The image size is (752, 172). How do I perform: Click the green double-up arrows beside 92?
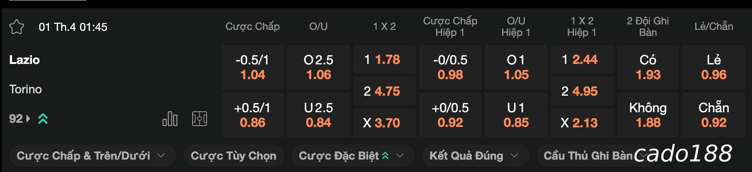43,119
